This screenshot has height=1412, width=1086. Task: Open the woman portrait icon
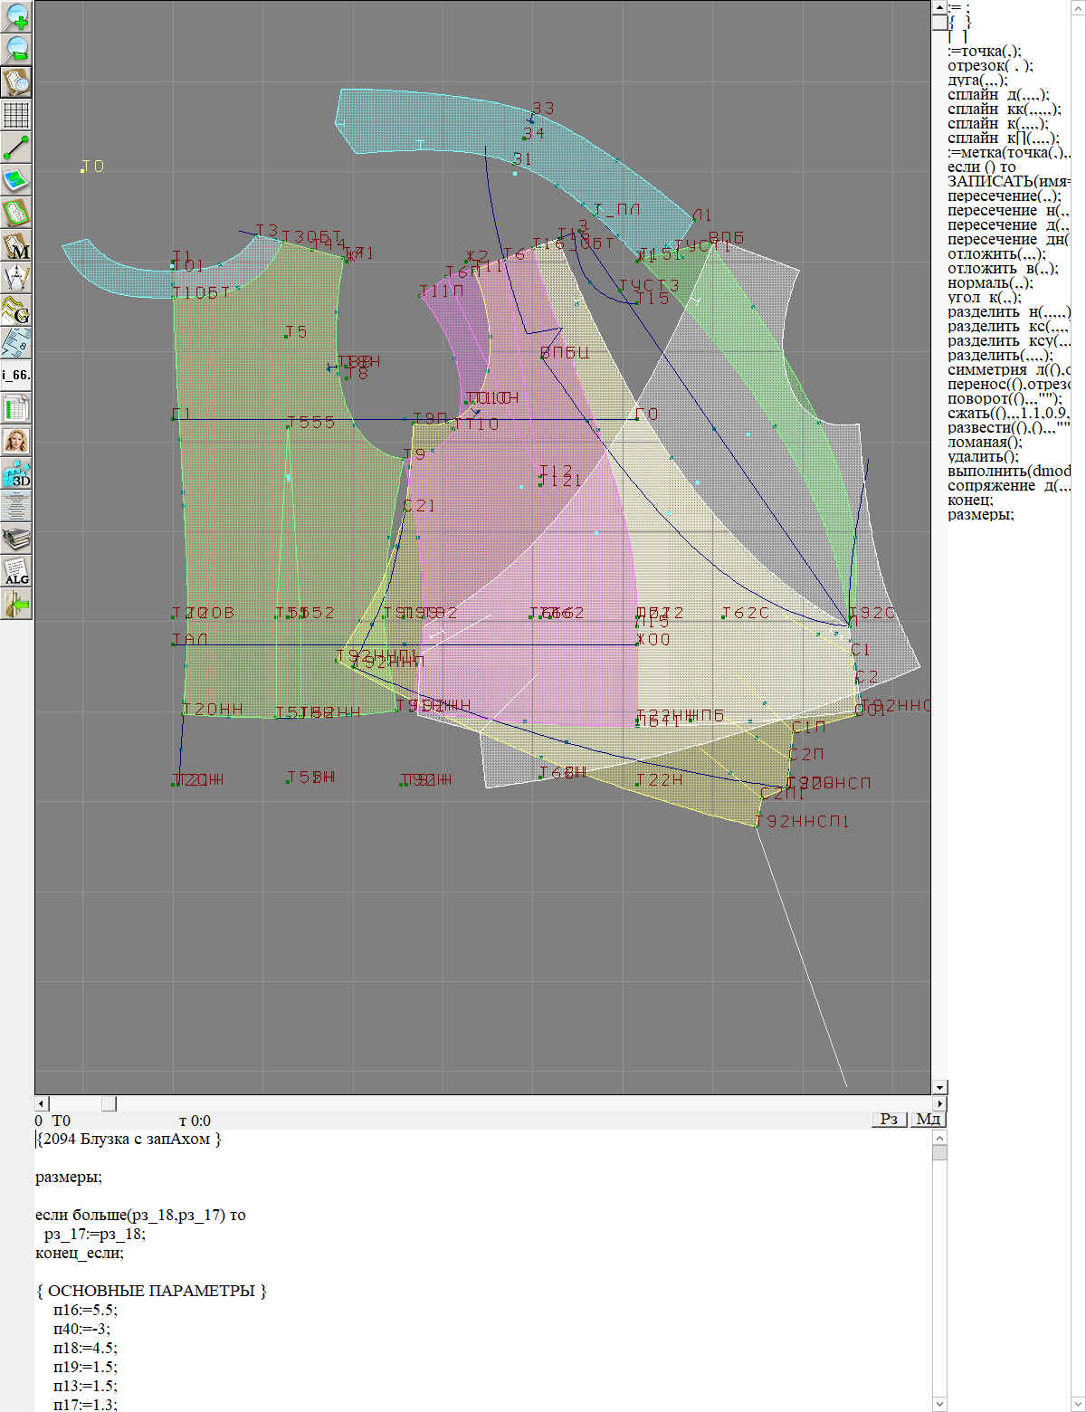point(17,441)
